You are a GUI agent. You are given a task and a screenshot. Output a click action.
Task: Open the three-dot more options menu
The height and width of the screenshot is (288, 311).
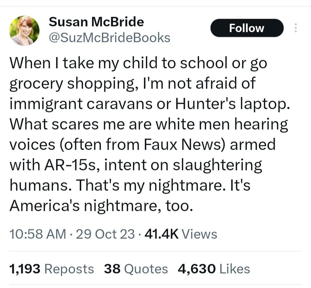click(x=295, y=28)
